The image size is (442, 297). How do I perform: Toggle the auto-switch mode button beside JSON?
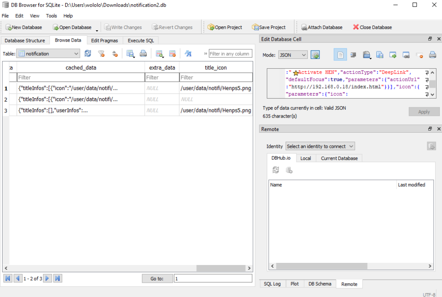[315, 55]
